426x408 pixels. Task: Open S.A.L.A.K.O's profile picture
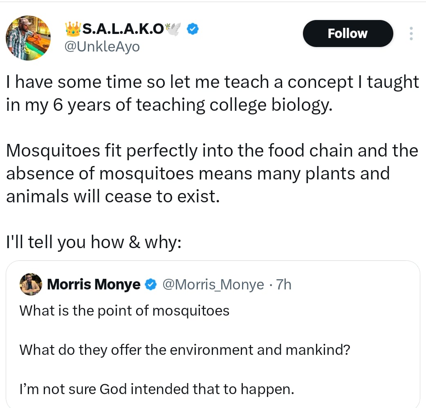pyautogui.click(x=28, y=38)
